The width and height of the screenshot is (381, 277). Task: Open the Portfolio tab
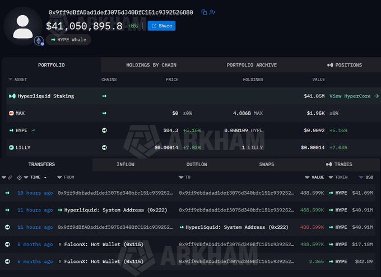pyautogui.click(x=52, y=65)
